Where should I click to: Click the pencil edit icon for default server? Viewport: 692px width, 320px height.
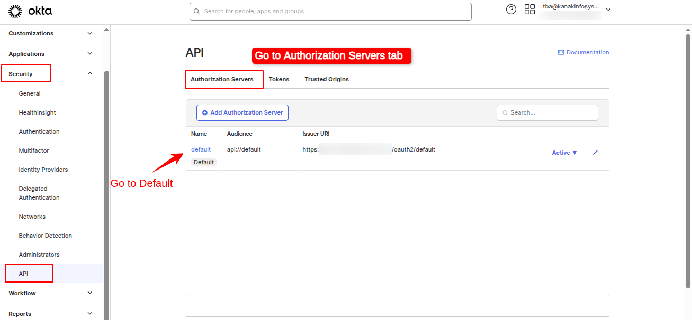(x=595, y=153)
